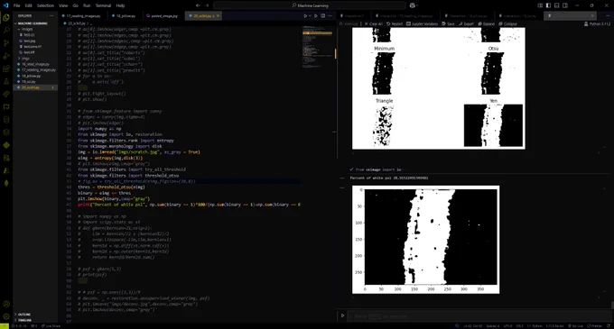Open Jupyter Variables panel

pos(422,23)
